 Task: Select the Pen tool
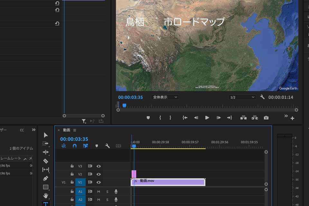click(x=46, y=178)
